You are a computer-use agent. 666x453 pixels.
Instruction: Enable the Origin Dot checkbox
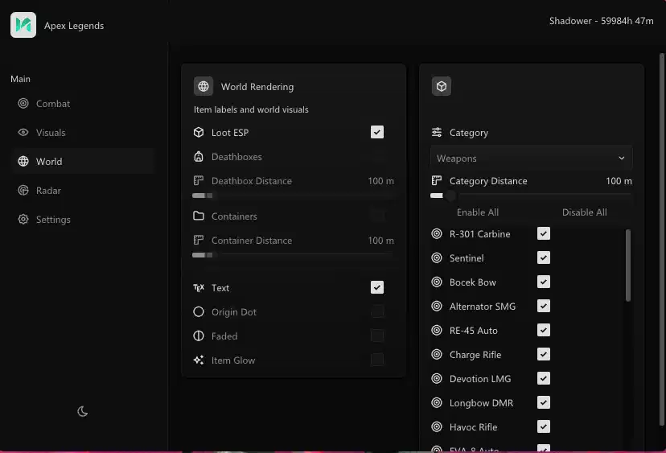377,311
